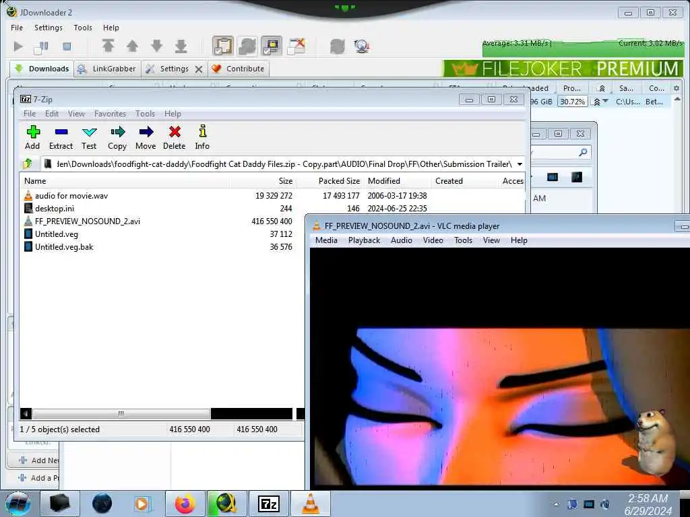
Task: Click 7-Zip scrollbar left arrow
Action: tap(26, 413)
